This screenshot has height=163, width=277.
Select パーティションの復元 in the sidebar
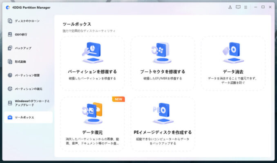(x=28, y=89)
